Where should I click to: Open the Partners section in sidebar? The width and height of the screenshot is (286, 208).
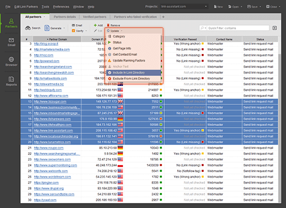click(11, 23)
